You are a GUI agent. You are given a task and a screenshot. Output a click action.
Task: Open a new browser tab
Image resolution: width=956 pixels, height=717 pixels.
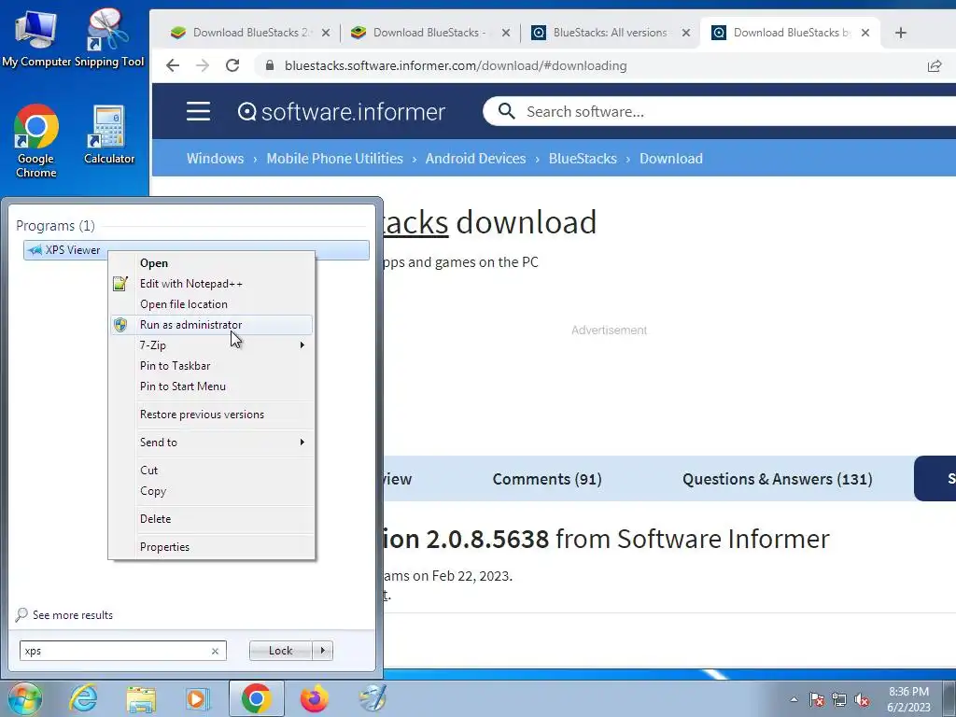click(901, 33)
